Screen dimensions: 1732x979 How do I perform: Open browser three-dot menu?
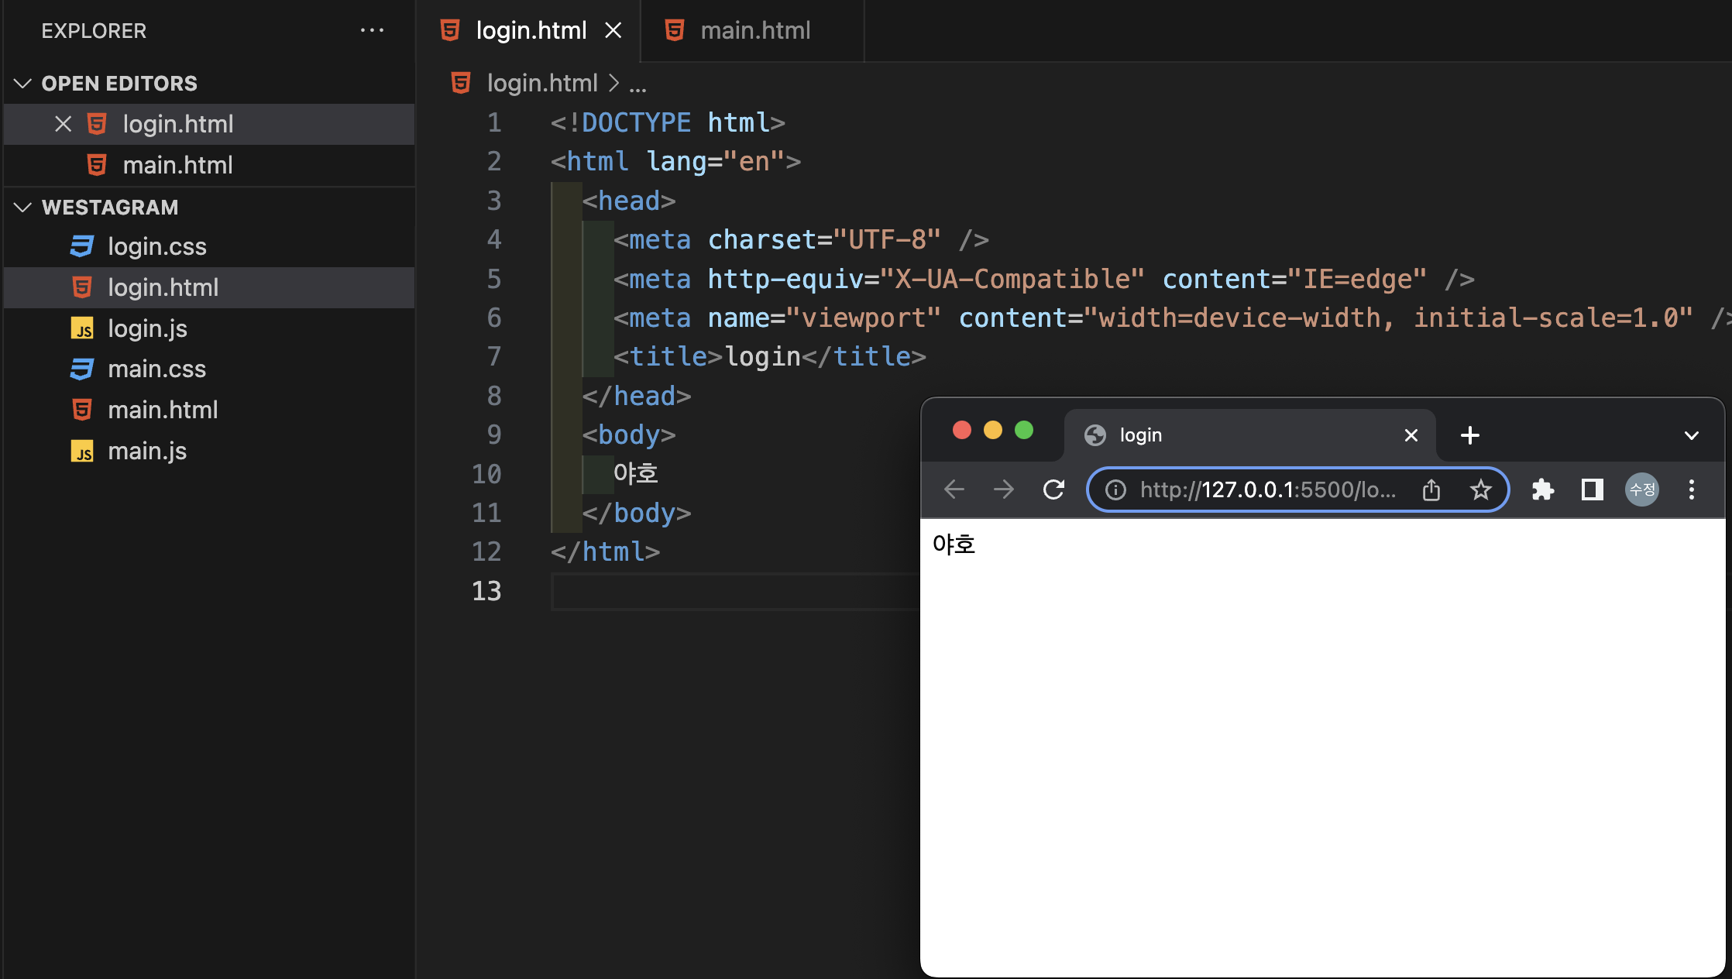click(1692, 489)
